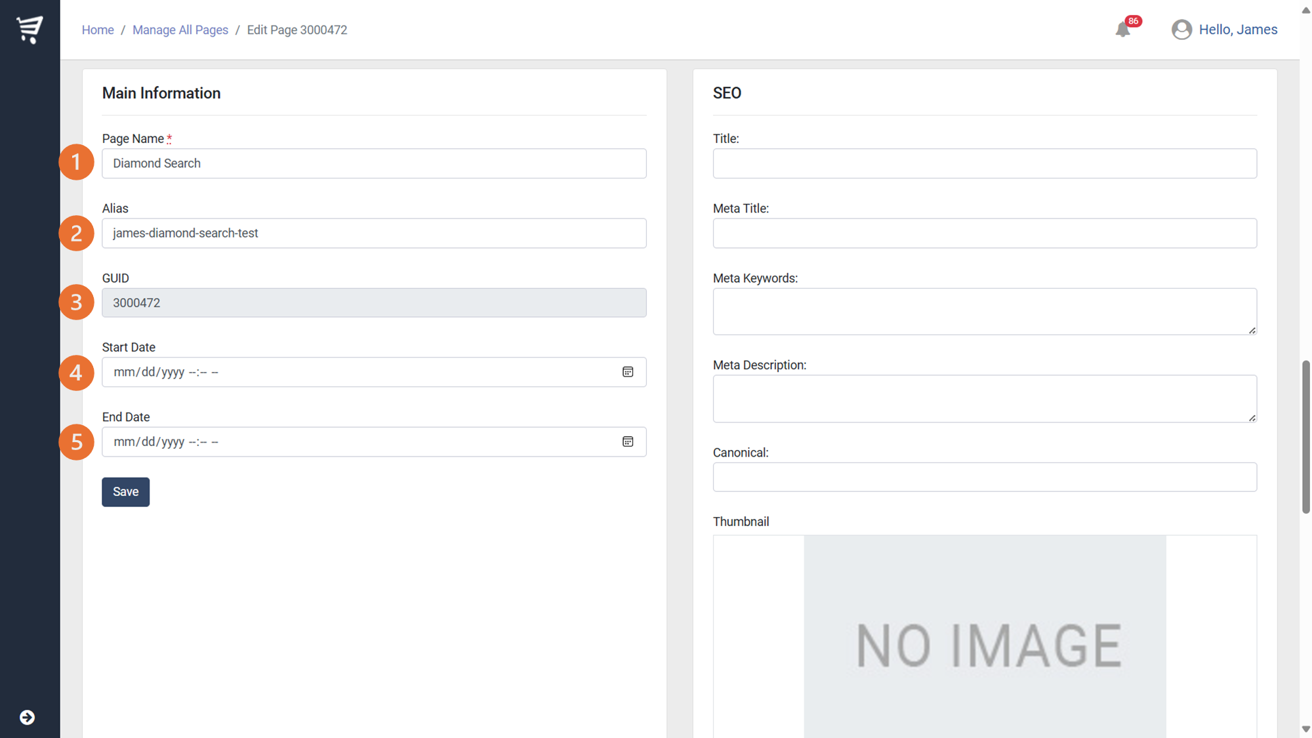The image size is (1312, 738).
Task: Expand sidebar with the arrow icon
Action: (x=27, y=717)
